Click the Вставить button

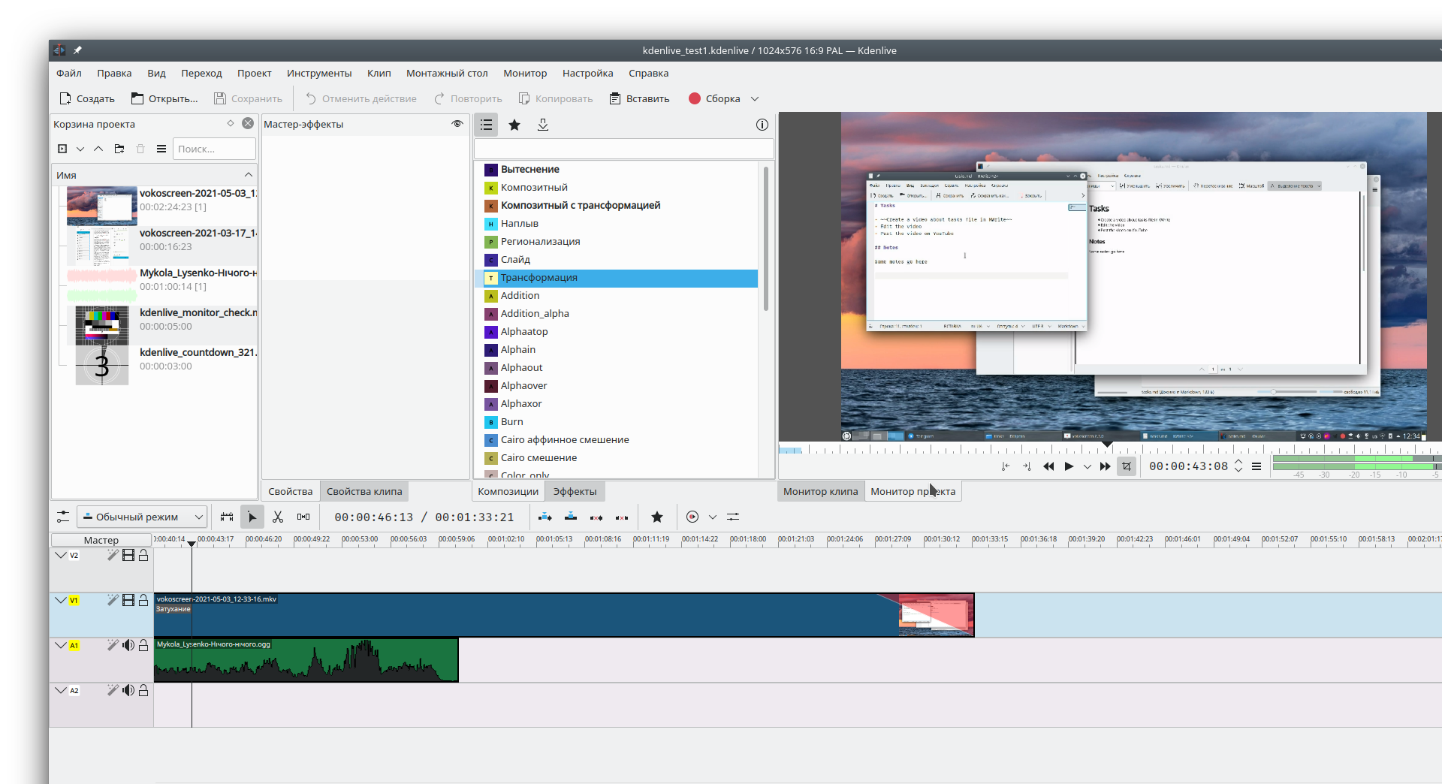point(639,98)
